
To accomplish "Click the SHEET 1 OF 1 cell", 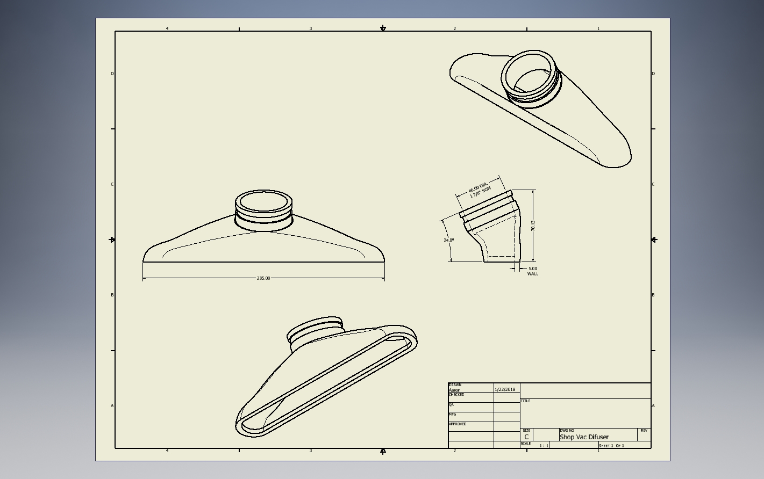I will 624,445.
